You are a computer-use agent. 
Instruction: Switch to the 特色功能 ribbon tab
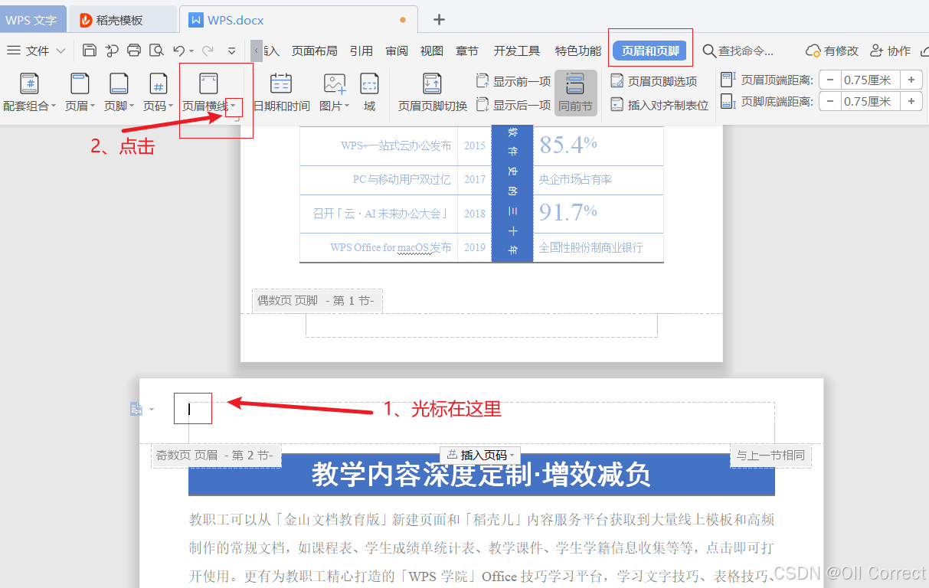[578, 51]
